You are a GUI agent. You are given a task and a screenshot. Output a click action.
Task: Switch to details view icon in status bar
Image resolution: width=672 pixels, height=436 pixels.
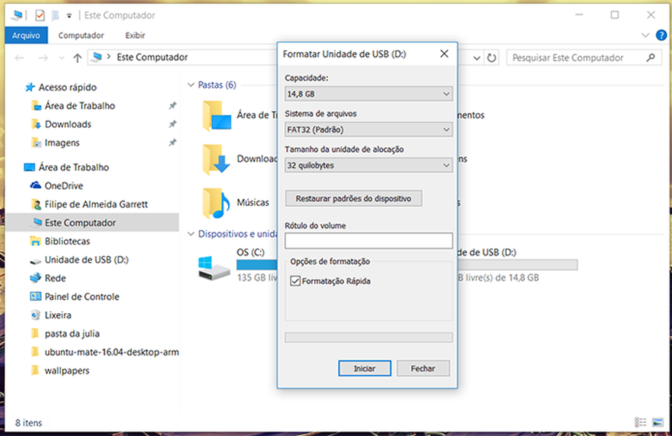640,422
